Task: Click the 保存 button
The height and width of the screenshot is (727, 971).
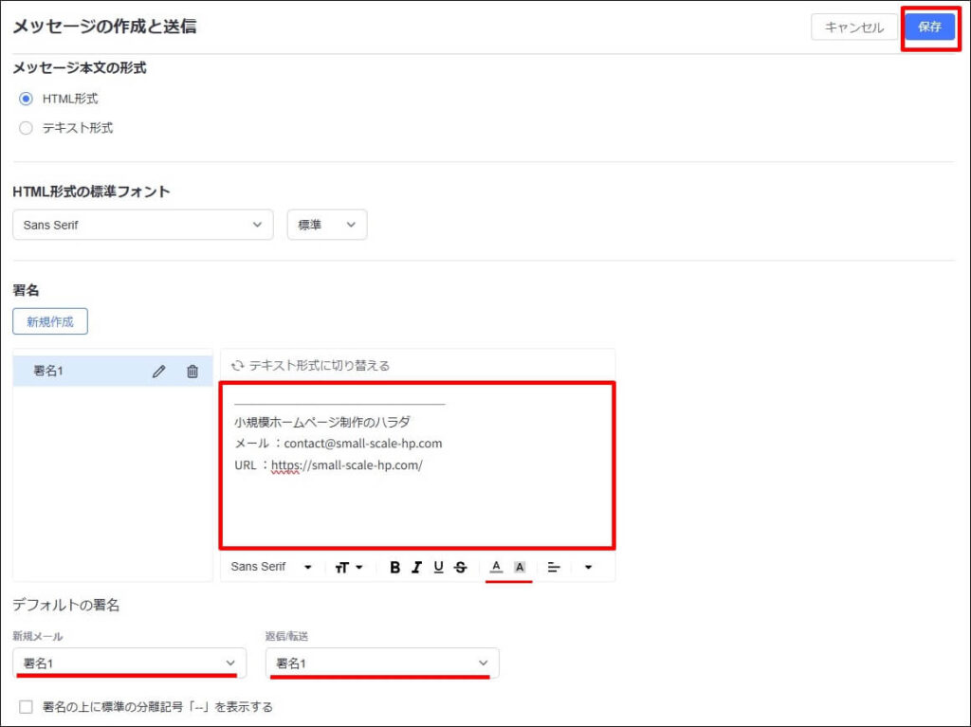Action: point(929,27)
